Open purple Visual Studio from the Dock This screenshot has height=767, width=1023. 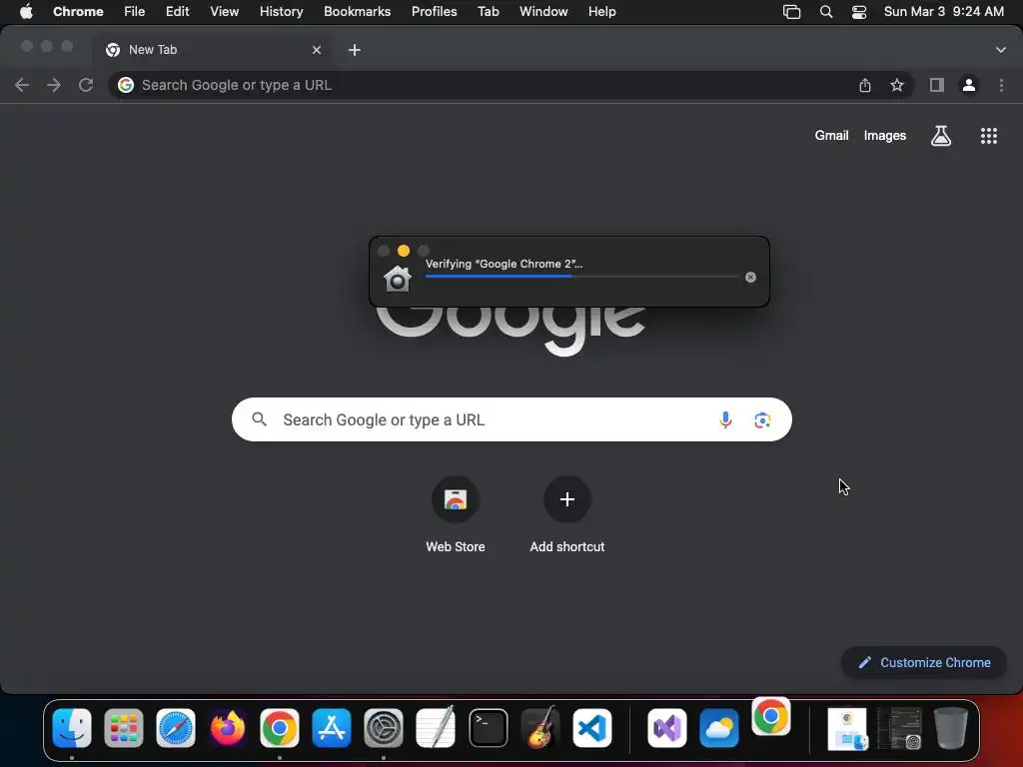(x=666, y=728)
